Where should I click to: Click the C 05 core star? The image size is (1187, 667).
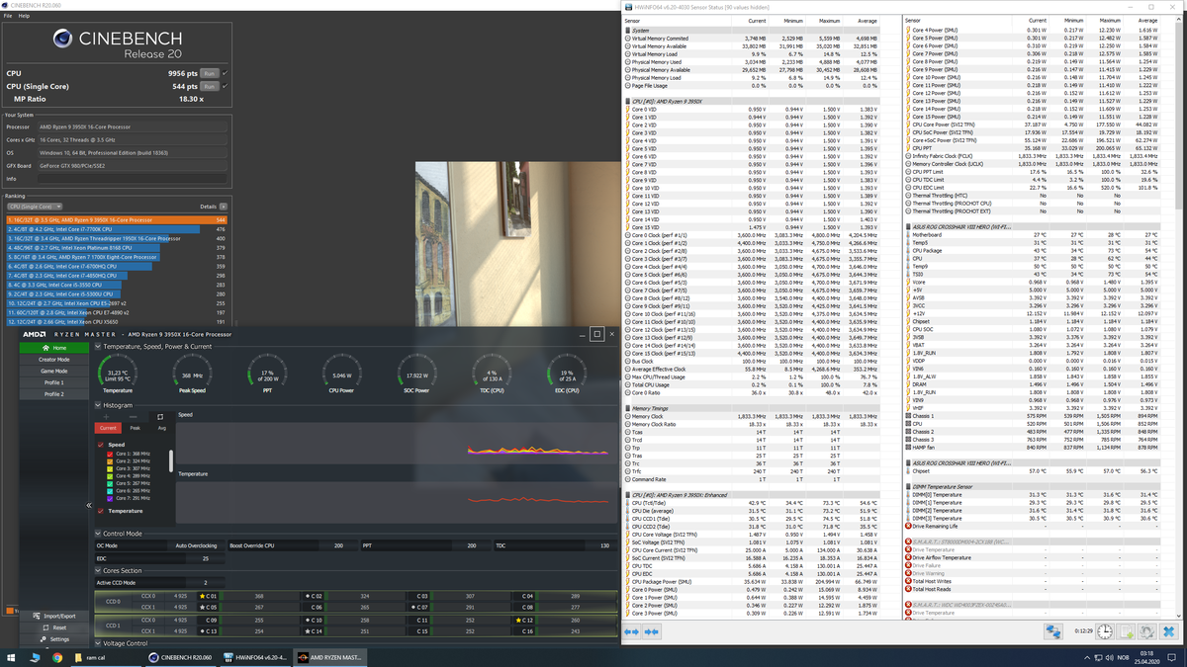(203, 606)
